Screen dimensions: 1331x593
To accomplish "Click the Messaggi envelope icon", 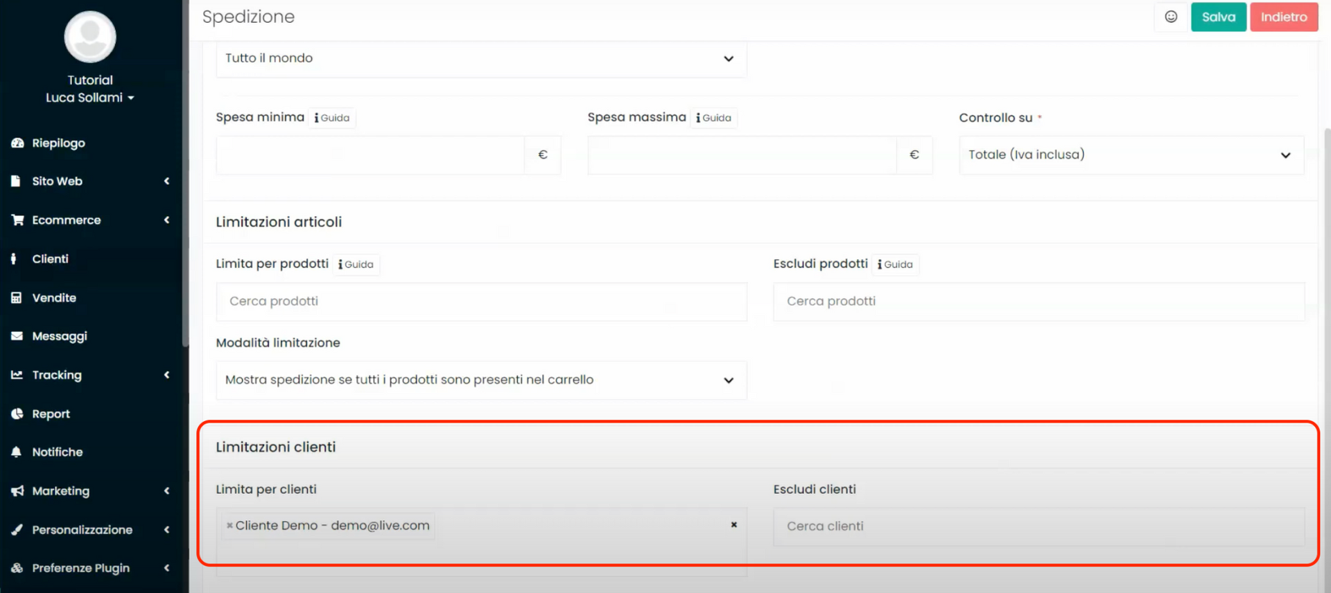I will (17, 336).
